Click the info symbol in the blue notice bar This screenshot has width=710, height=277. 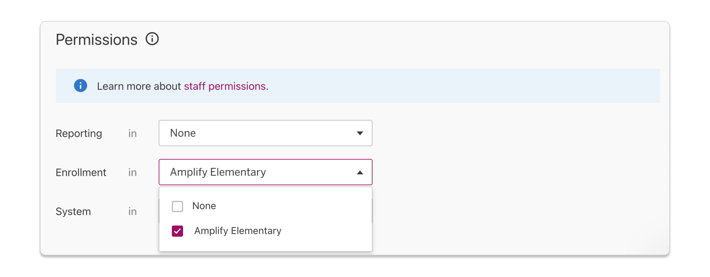pyautogui.click(x=81, y=86)
